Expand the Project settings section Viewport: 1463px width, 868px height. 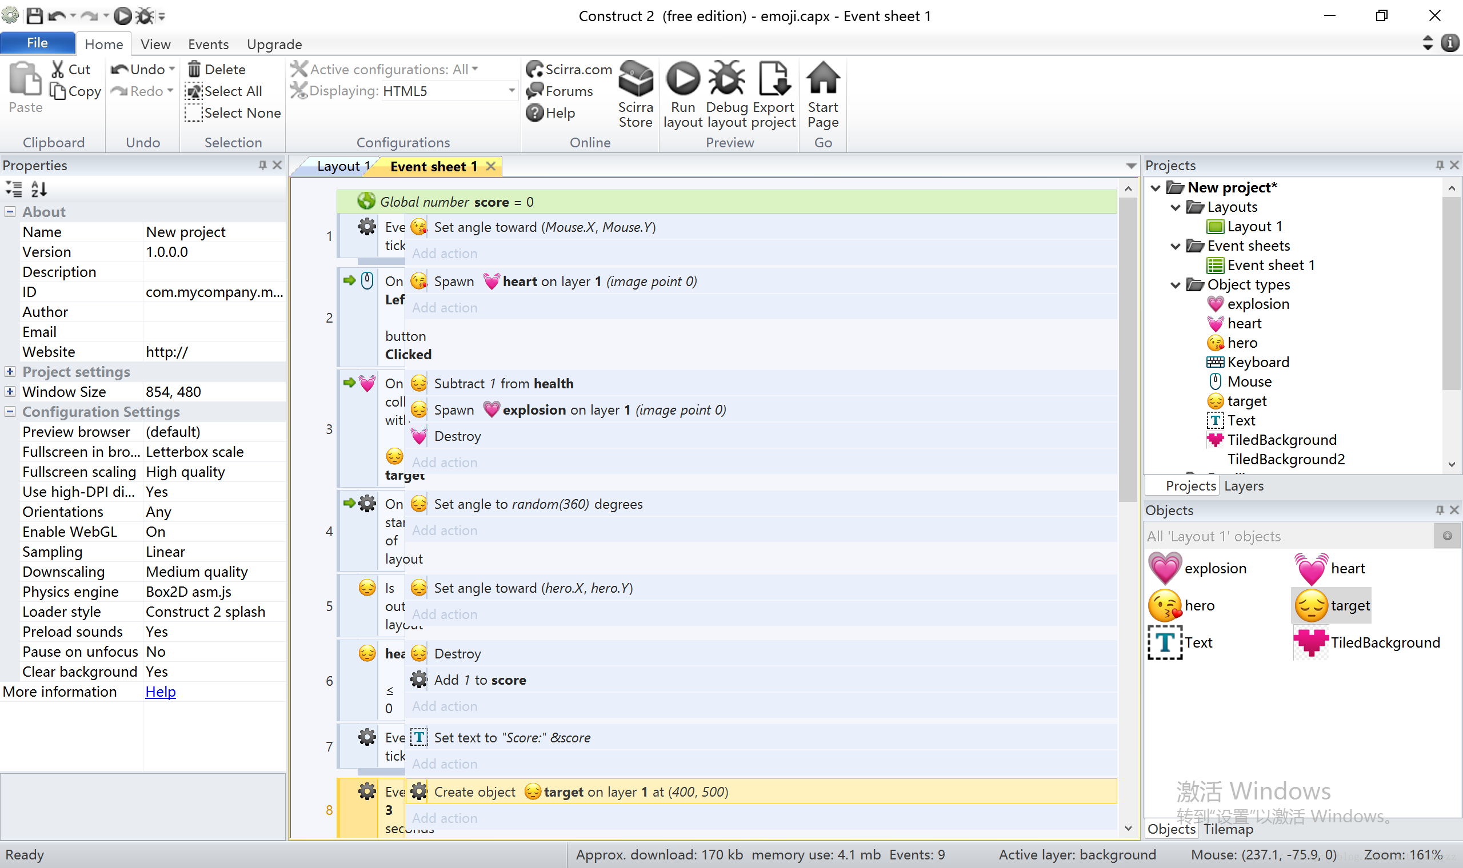click(x=10, y=371)
